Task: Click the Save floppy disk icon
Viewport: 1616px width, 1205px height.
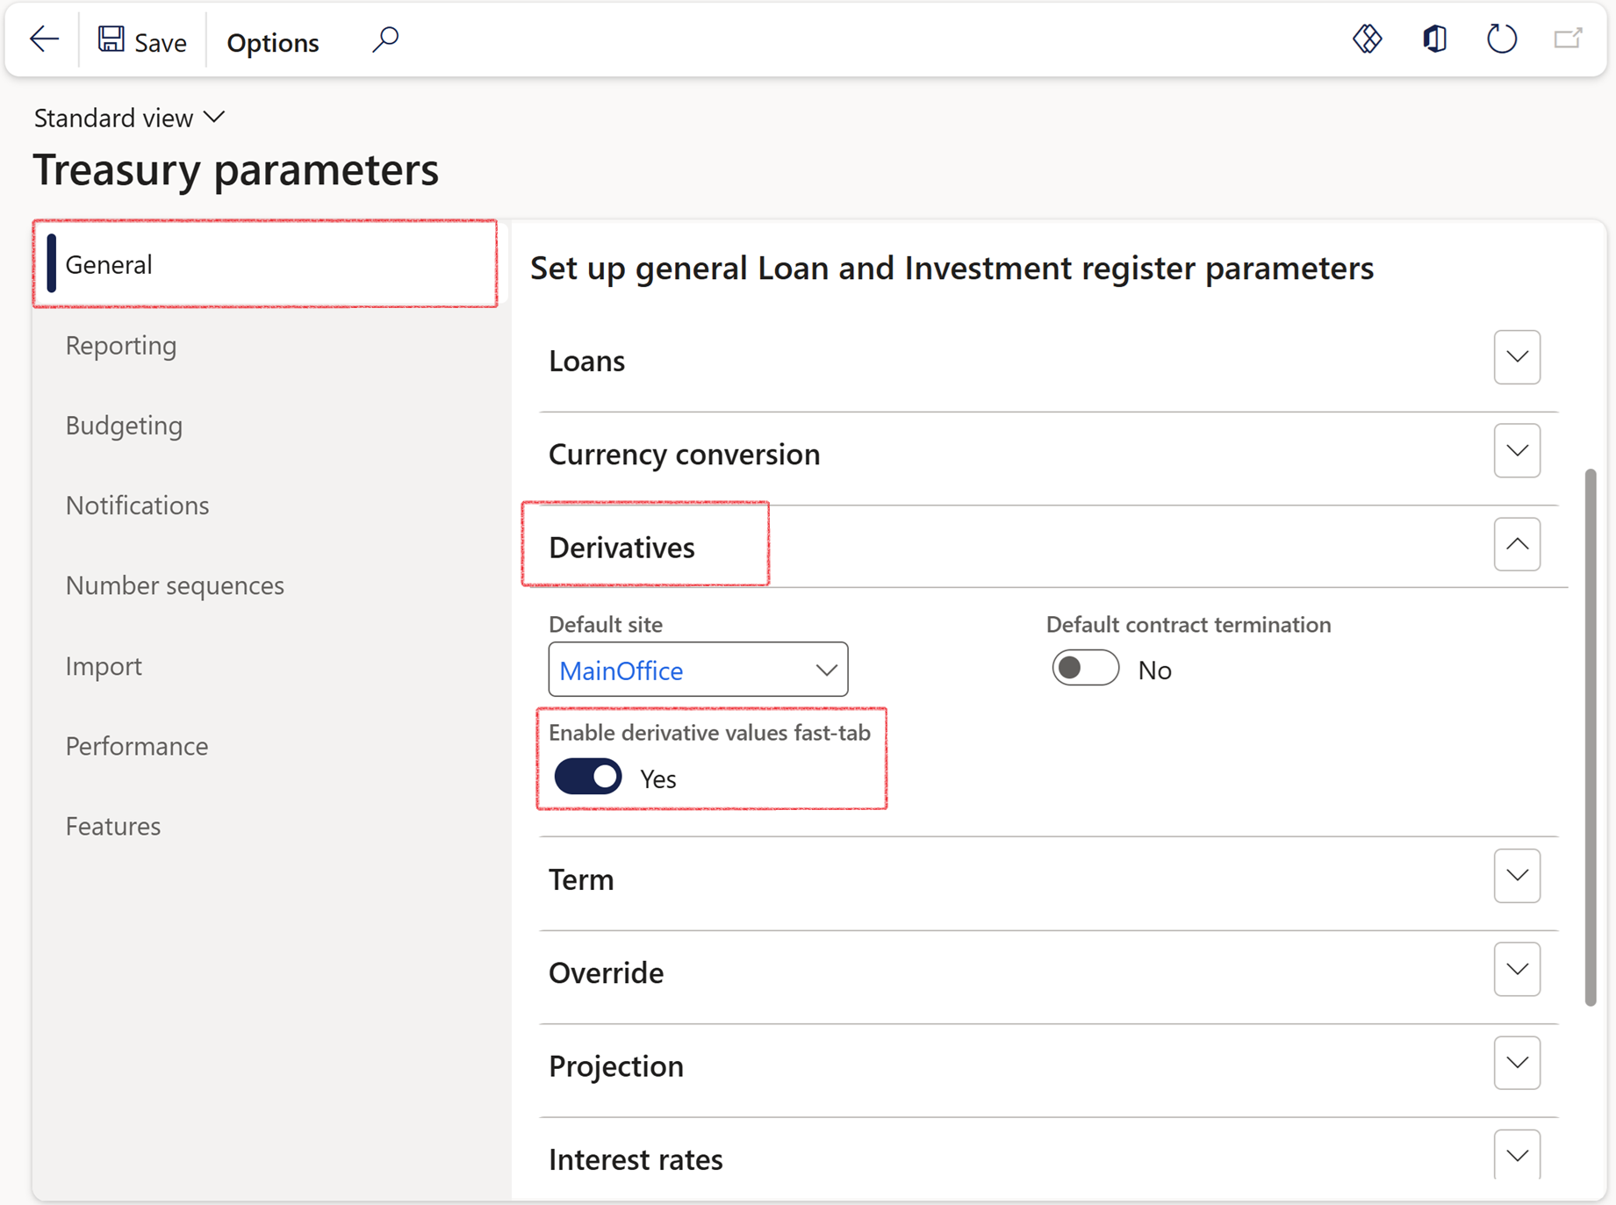Action: click(x=111, y=39)
